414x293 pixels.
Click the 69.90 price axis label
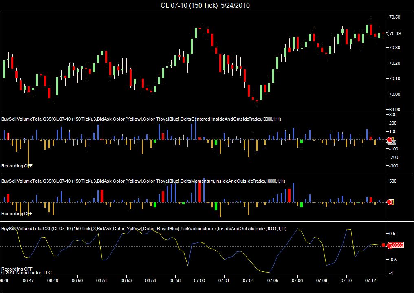[394, 109]
